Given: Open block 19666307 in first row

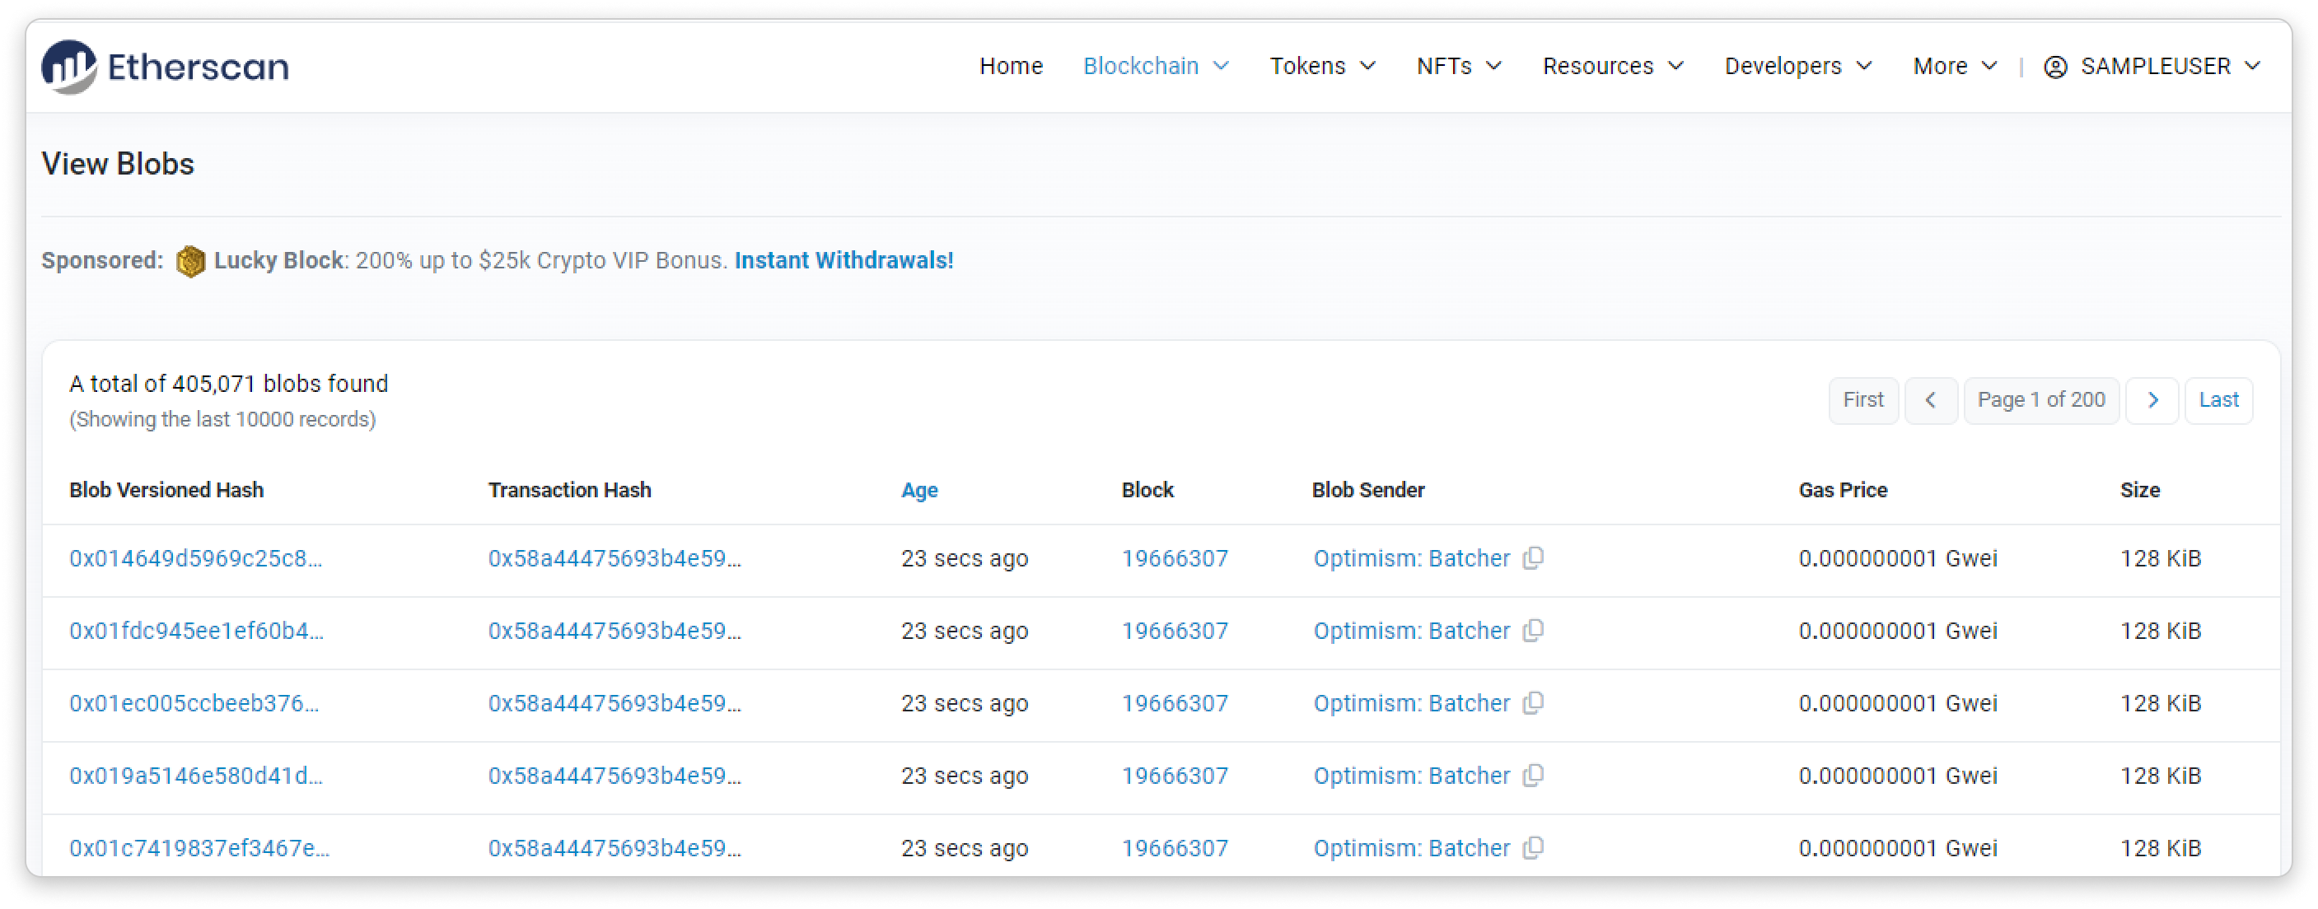Looking at the screenshot, I should [x=1175, y=558].
